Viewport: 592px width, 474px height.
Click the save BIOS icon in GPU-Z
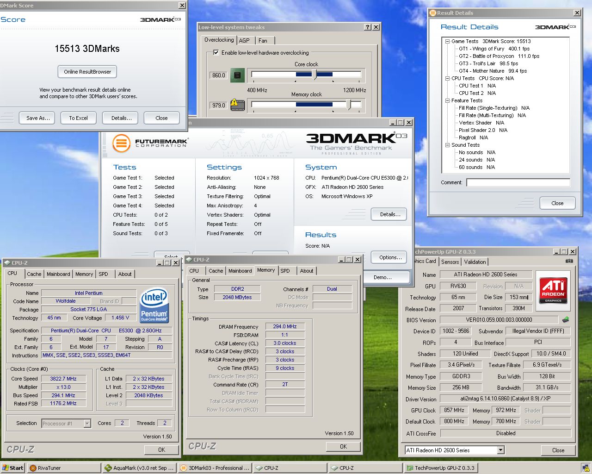pos(565,319)
